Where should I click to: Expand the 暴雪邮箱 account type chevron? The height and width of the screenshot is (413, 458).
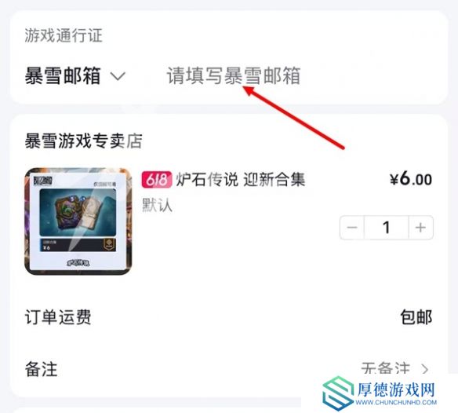click(x=118, y=76)
